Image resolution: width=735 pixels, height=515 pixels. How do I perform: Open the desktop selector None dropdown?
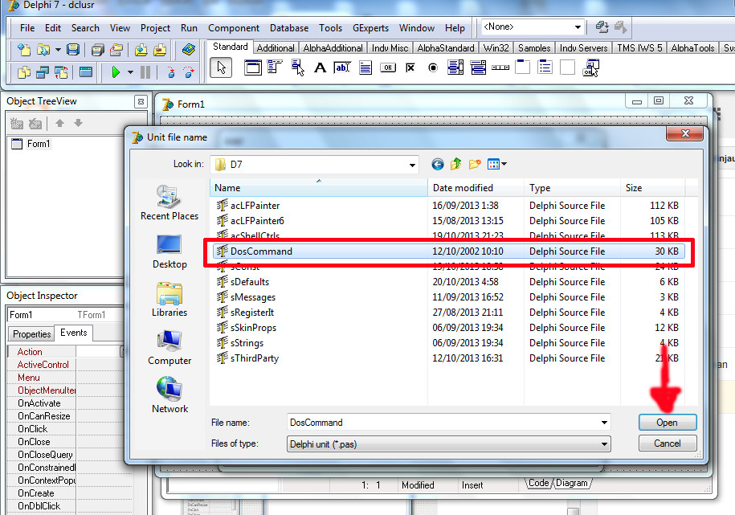click(x=578, y=27)
